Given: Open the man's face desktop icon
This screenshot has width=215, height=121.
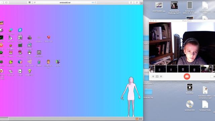Looking at the screenshot, I should [x=48, y=62].
